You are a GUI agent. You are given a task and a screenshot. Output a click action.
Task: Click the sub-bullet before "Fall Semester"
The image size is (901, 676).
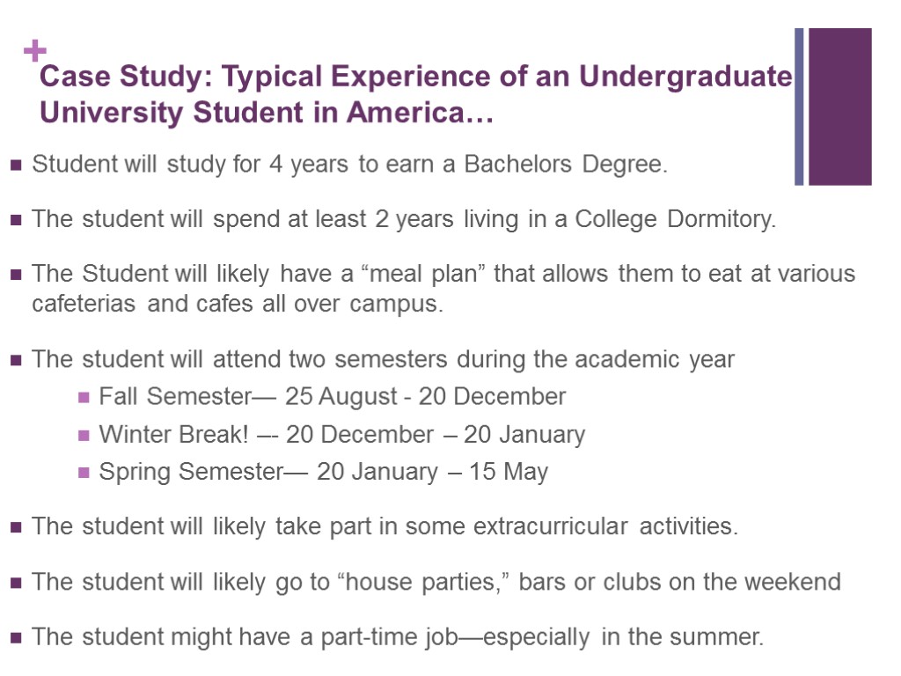[84, 398]
